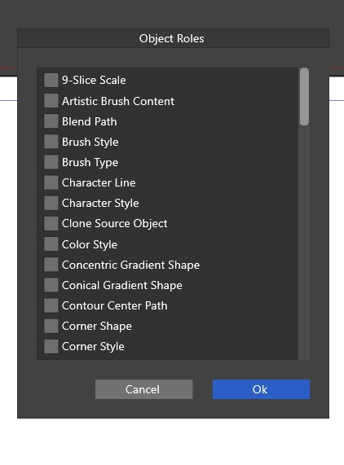The image size is (344, 465).
Task: Tick the Clone Source Object checkbox
Action: click(x=51, y=223)
